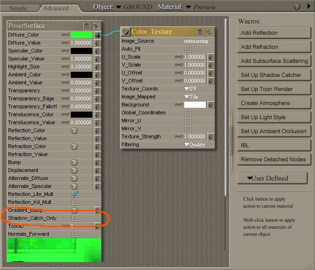Enable the Shadow_Catch_Only checkbox
This screenshot has height=270, width=315.
point(75,218)
